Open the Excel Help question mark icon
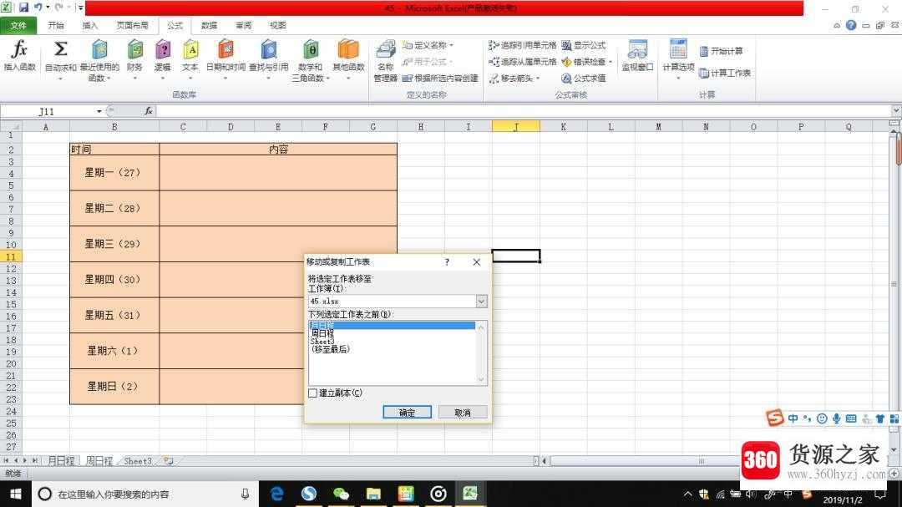Screen dimensions: 902x507 click(x=851, y=25)
